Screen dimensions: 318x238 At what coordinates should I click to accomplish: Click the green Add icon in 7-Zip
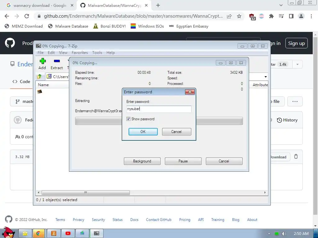point(42,61)
